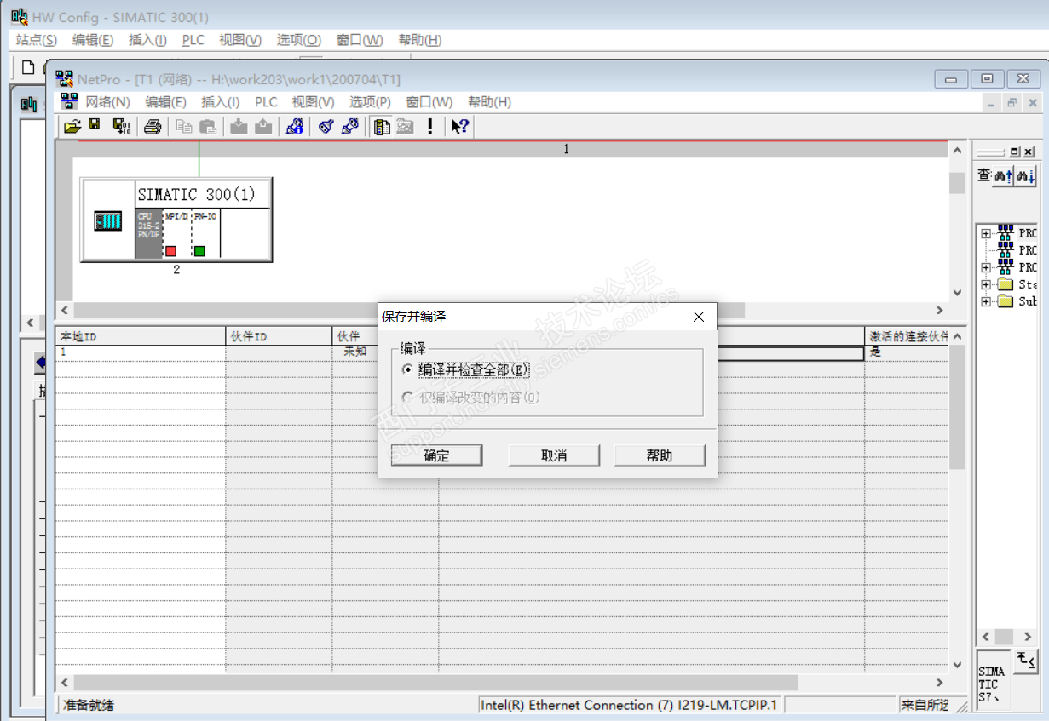Select the 编译并检查全部 radio button
Viewport: 1049px width, 721px height.
click(408, 369)
